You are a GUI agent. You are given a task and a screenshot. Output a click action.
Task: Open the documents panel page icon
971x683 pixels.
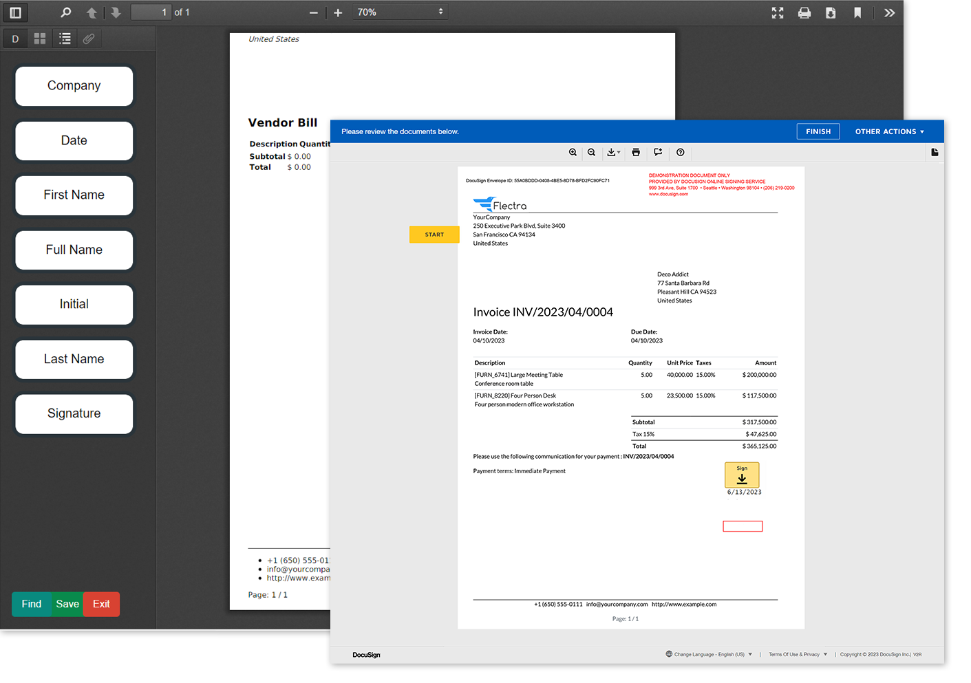[x=935, y=153]
